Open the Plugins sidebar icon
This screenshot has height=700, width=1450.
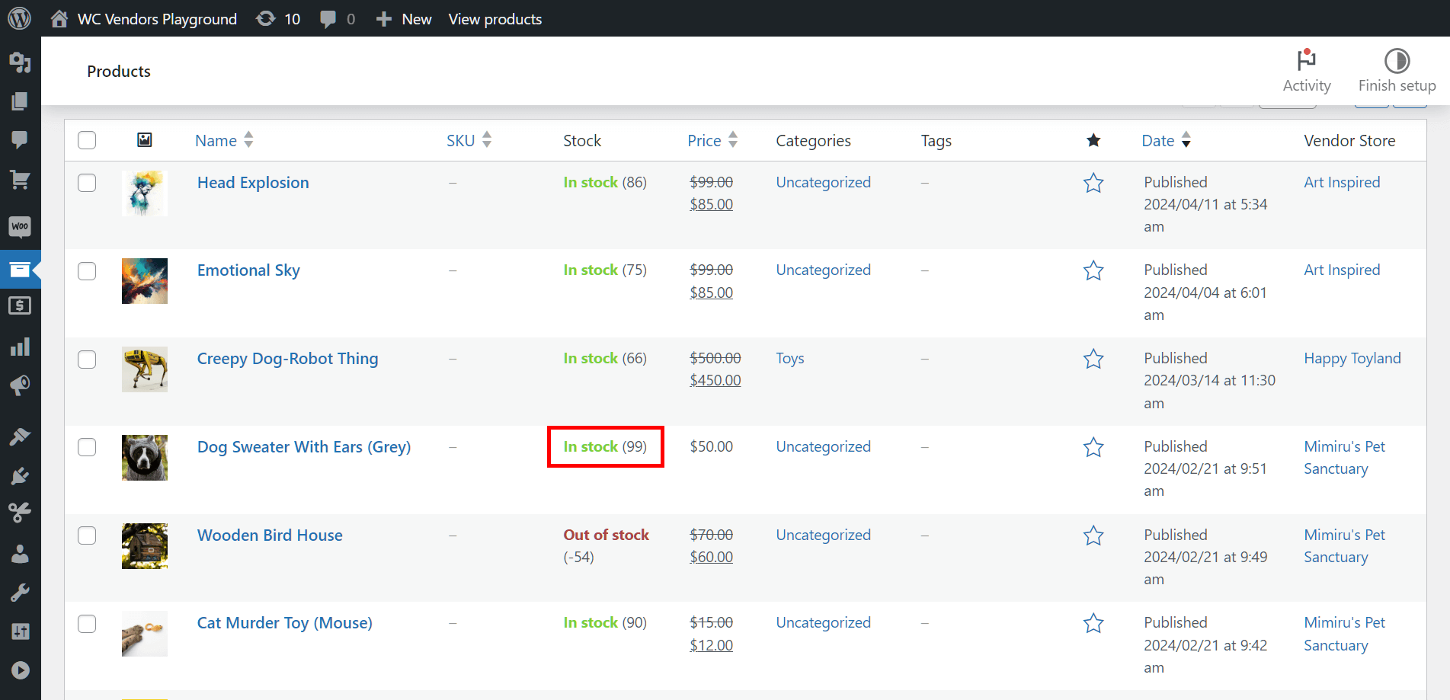pyautogui.click(x=20, y=476)
